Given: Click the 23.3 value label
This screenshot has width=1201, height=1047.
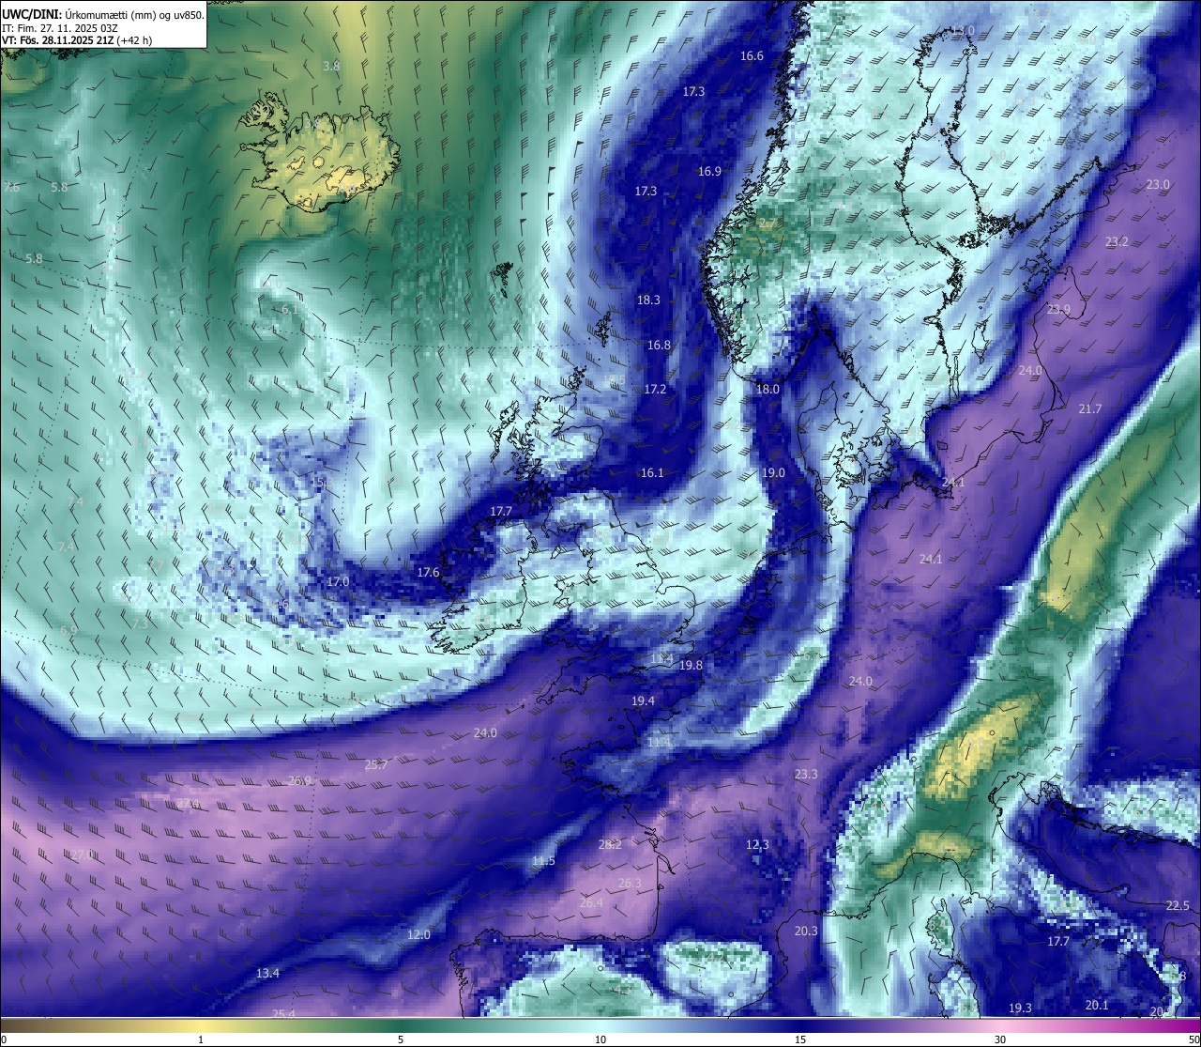Looking at the screenshot, I should 806,775.
